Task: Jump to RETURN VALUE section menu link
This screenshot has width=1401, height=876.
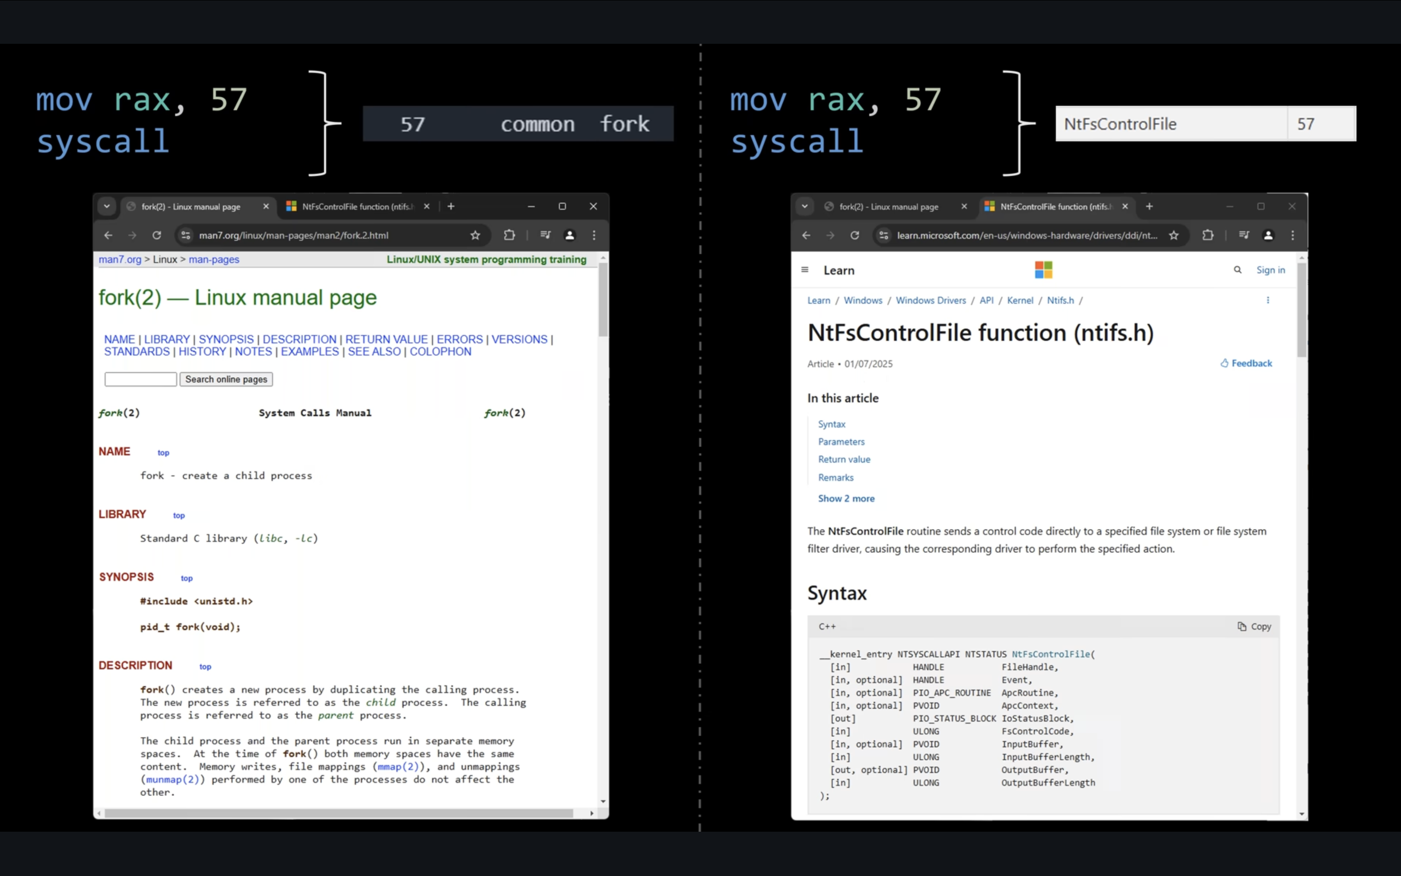Action: (x=386, y=340)
